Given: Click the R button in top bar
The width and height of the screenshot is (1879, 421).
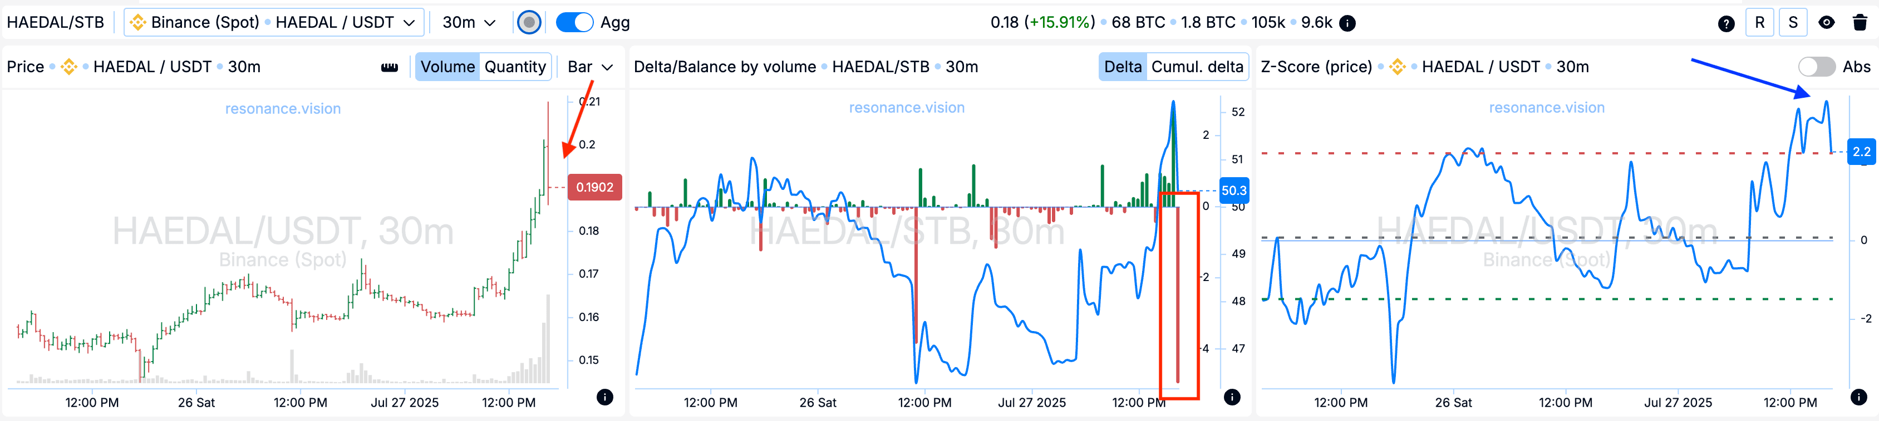Looking at the screenshot, I should pos(1759,23).
